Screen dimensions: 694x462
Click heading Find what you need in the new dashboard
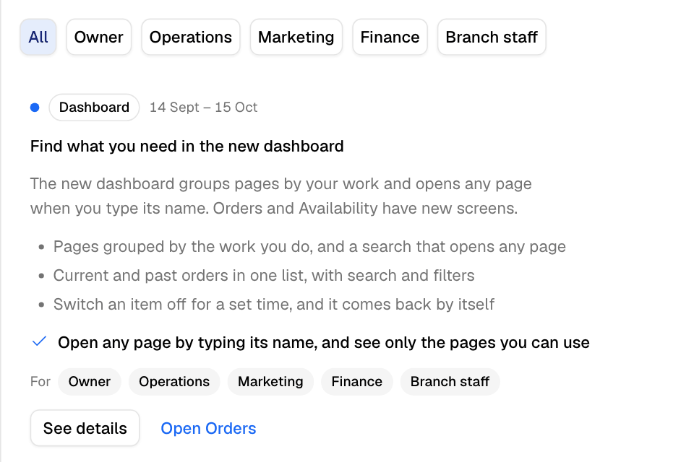pos(187,147)
